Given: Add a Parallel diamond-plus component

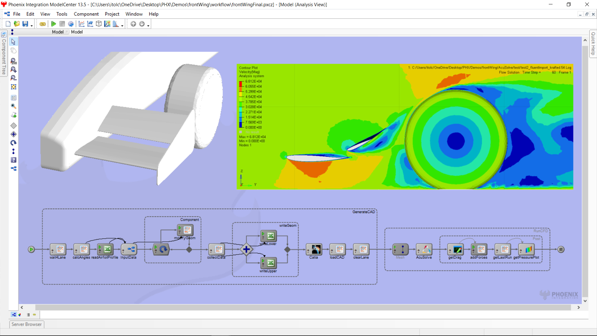Looking at the screenshot, I should pos(13,134).
